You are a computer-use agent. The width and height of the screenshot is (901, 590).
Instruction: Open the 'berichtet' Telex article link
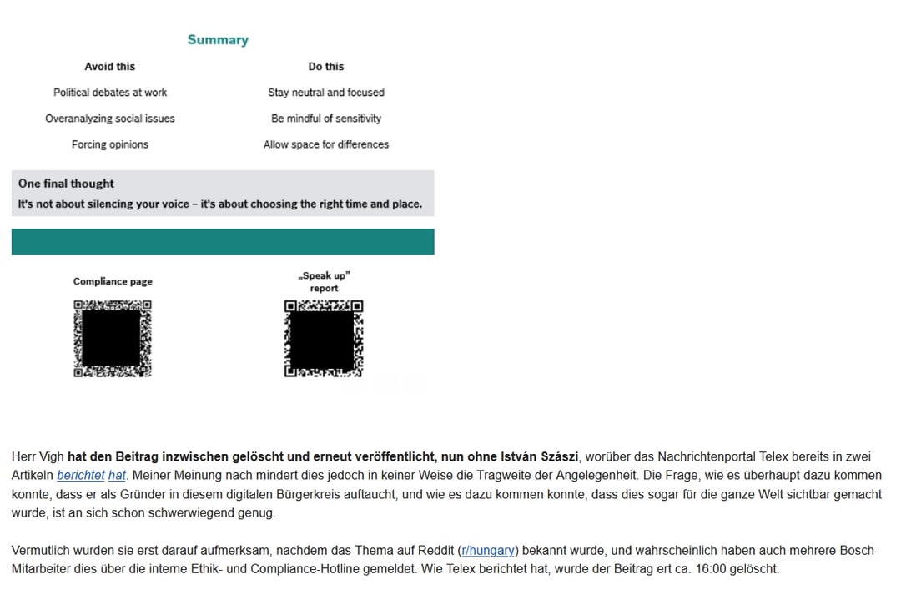pos(80,476)
